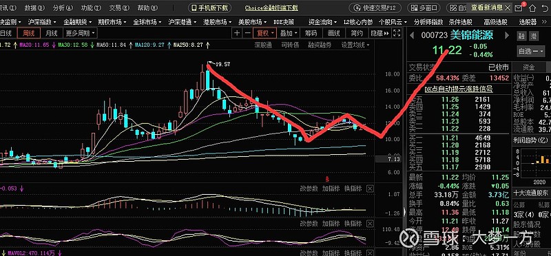Image resolution: width=551 pixels, height=256 pixels.
Task: Toggle 简约 simple mode
Action: tap(356, 33)
